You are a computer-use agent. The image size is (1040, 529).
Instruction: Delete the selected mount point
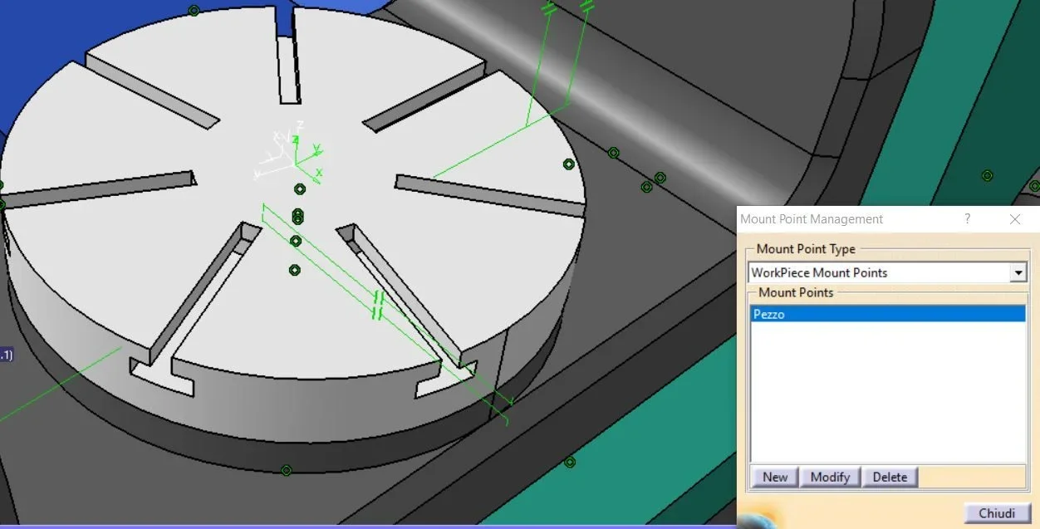[890, 477]
